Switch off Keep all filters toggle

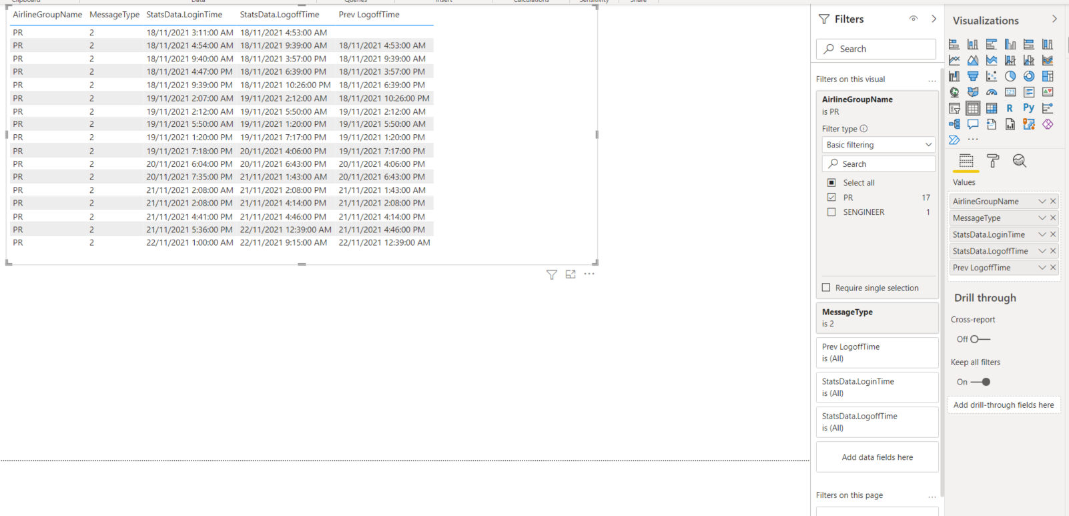tap(980, 382)
